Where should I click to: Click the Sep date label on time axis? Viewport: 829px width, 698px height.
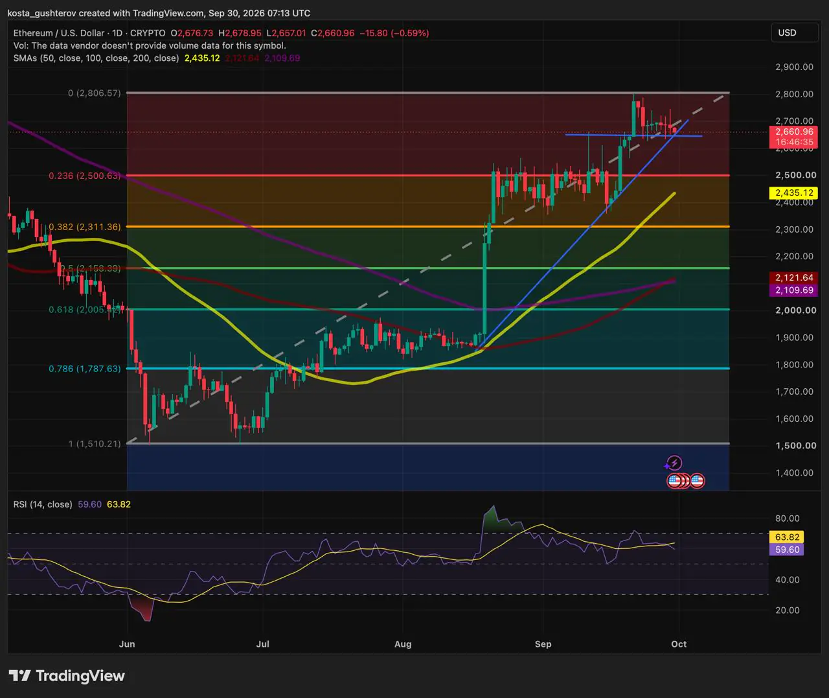(543, 644)
